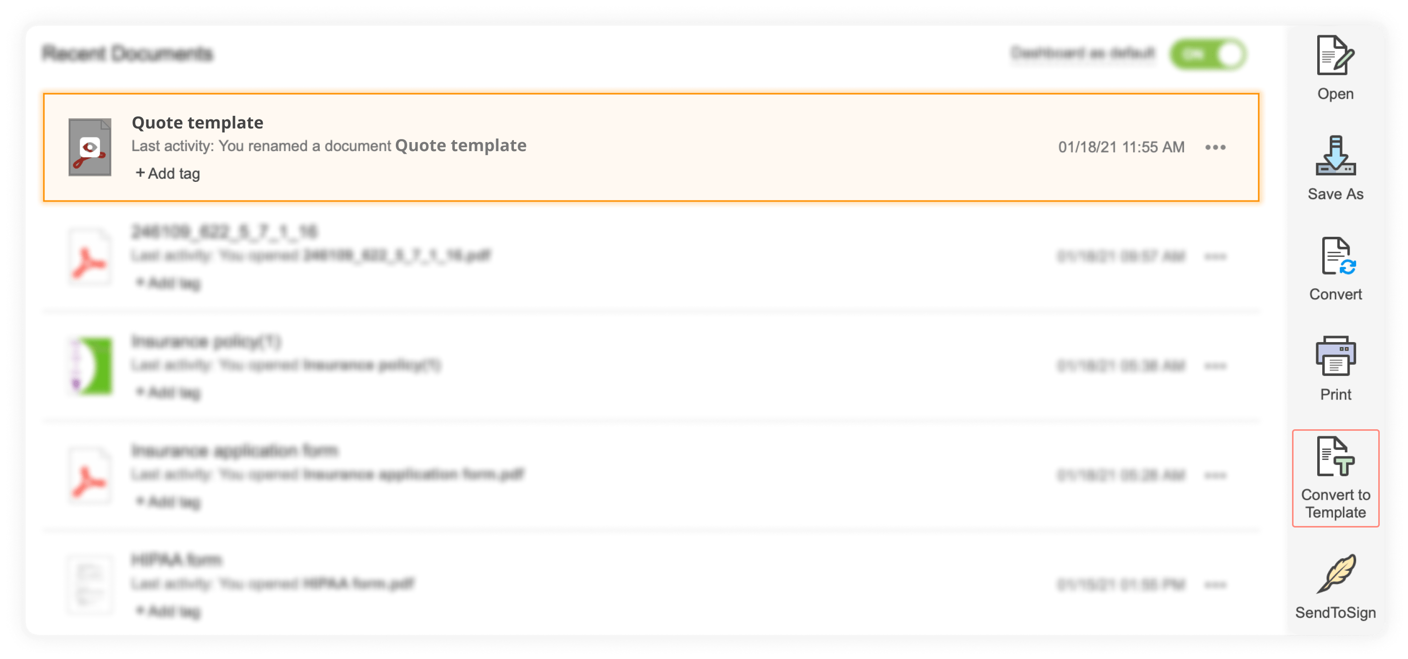Open the options menu for HIPAA form
Screen dimensions: 1408x659
click(1215, 584)
